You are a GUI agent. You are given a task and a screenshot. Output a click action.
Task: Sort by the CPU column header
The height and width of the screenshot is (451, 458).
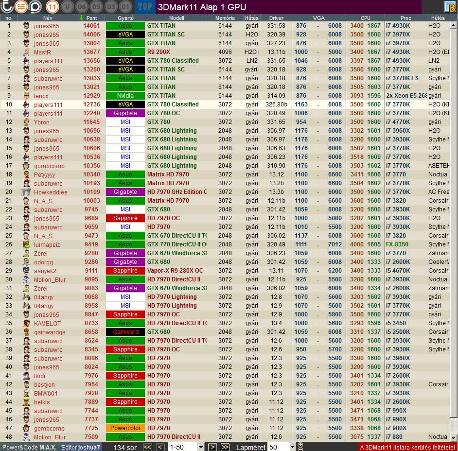tap(365, 18)
